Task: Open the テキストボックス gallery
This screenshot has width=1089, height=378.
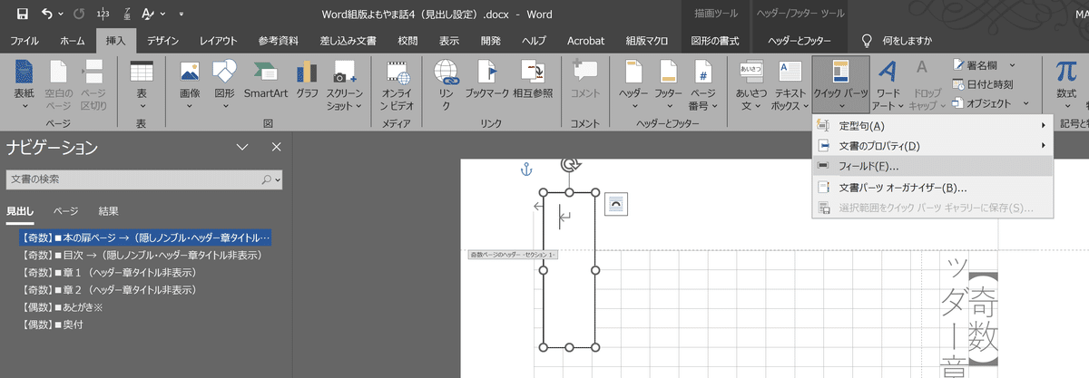Action: (x=790, y=87)
